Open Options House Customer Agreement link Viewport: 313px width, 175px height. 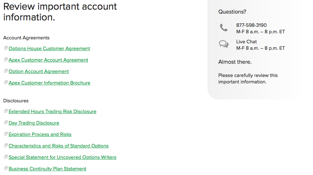point(49,49)
